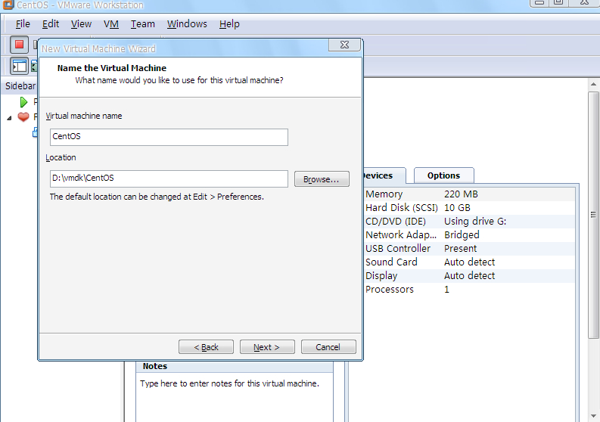
Task: Cancel the New Virtual Machine Wizard
Action: pos(328,346)
